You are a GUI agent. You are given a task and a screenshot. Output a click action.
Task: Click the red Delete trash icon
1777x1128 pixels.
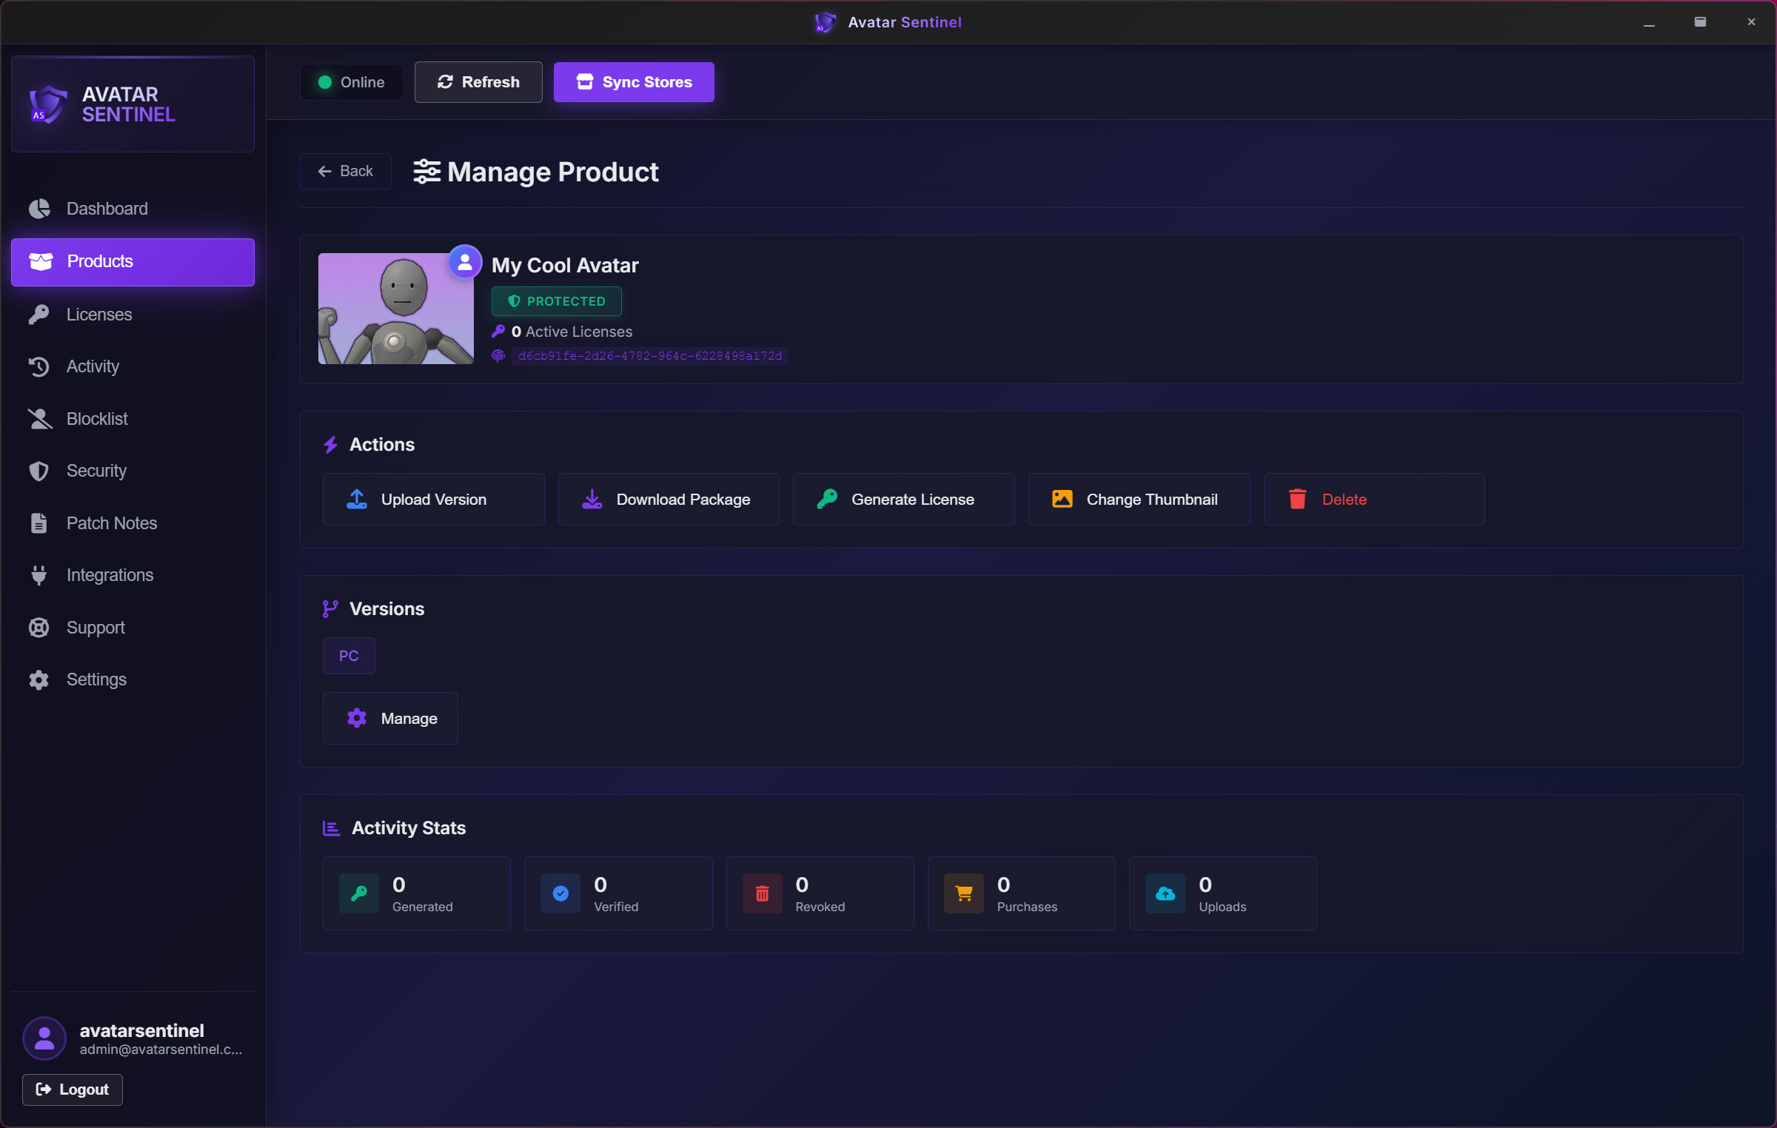1296,498
